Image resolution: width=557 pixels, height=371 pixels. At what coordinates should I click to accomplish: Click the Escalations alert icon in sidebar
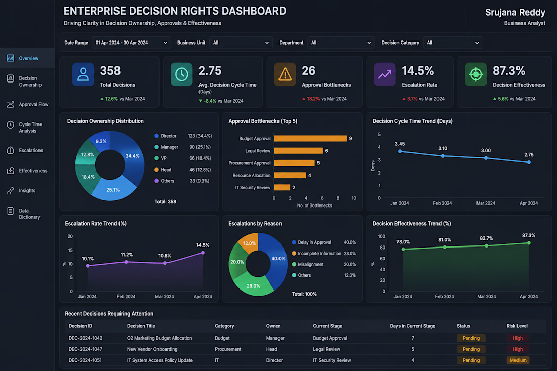click(10, 150)
